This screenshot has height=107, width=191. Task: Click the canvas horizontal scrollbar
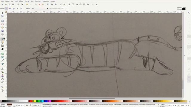coord(92,99)
